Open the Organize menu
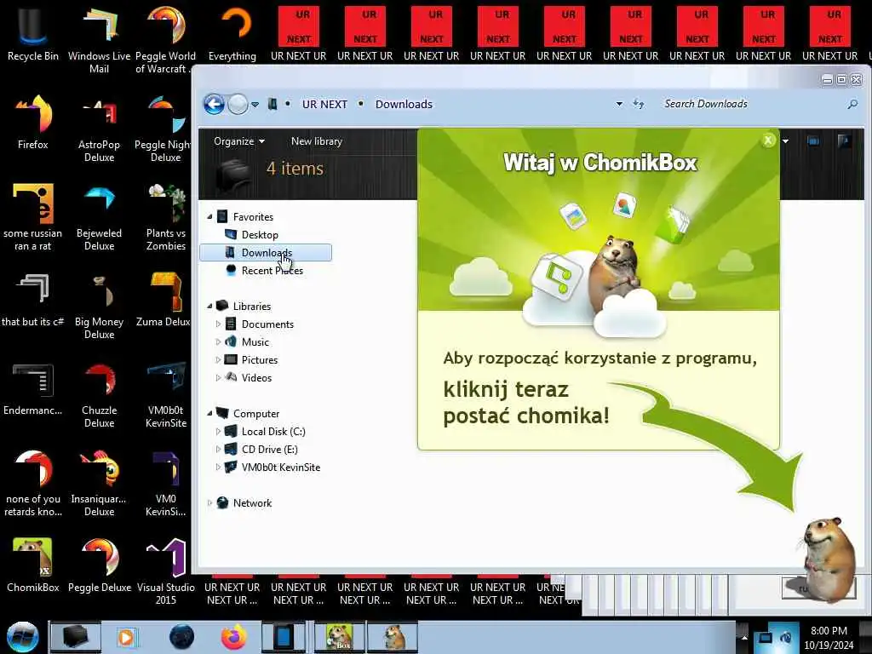 239,141
